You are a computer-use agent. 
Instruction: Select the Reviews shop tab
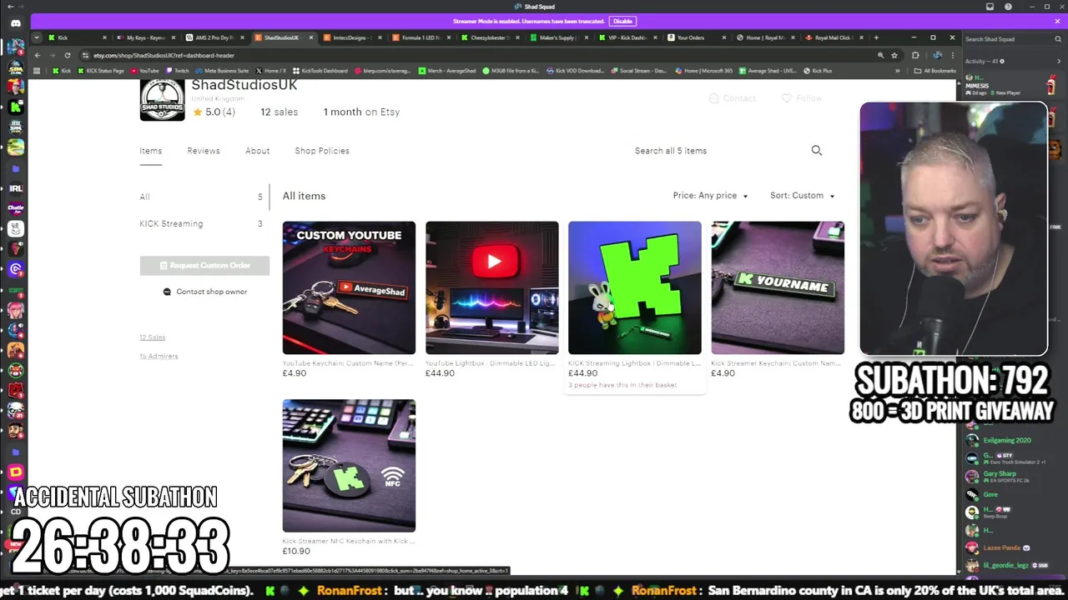pyautogui.click(x=204, y=151)
